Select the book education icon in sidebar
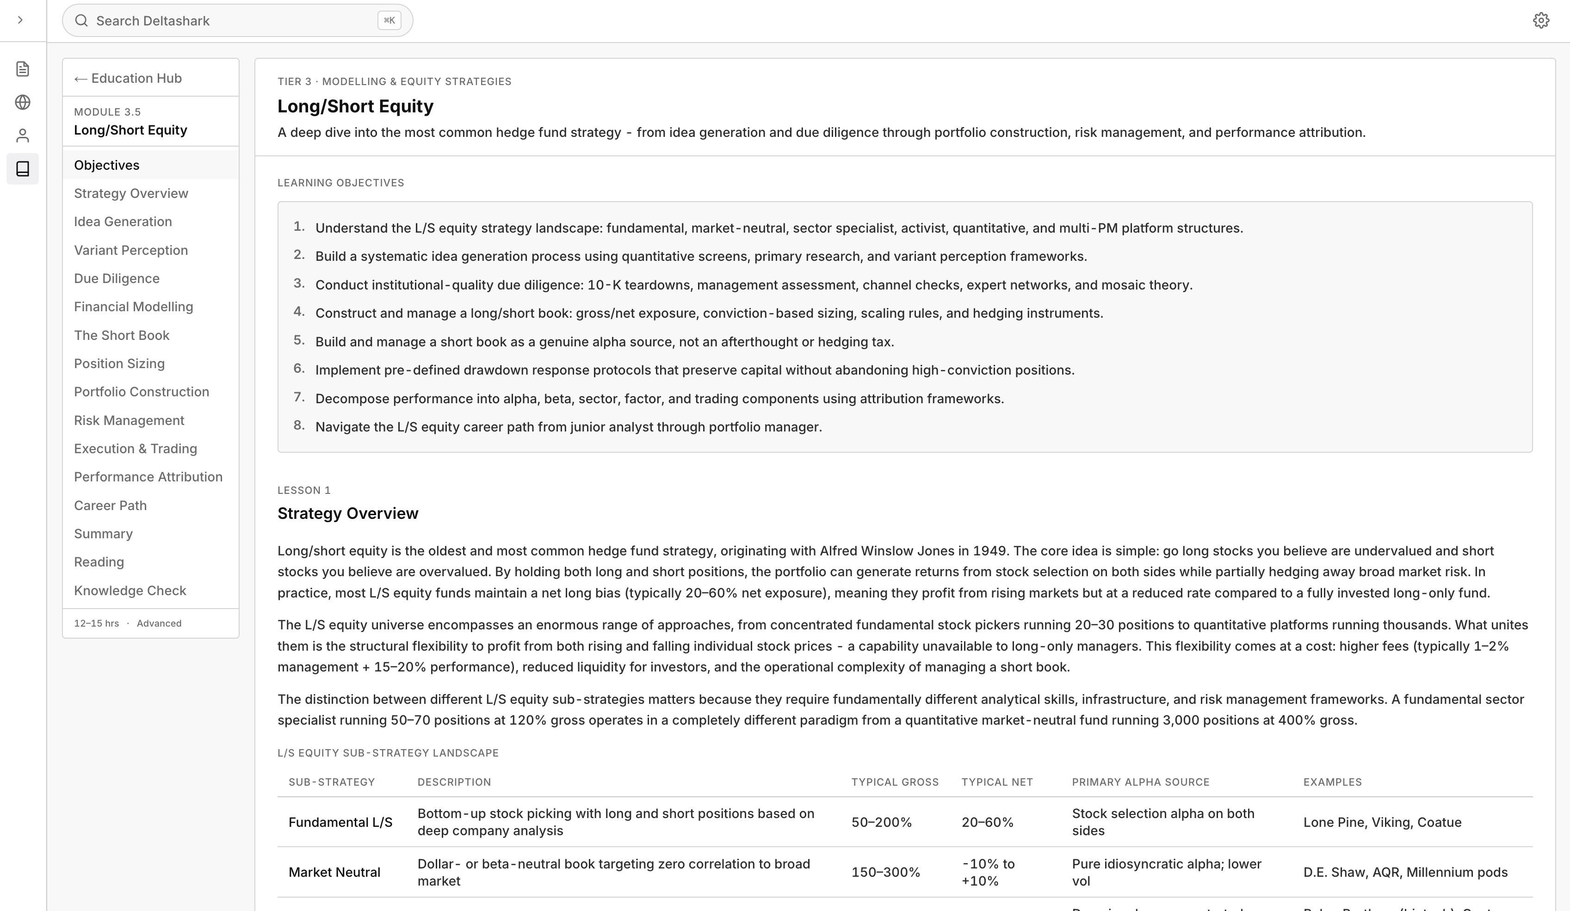1570x911 pixels. [x=22, y=169]
